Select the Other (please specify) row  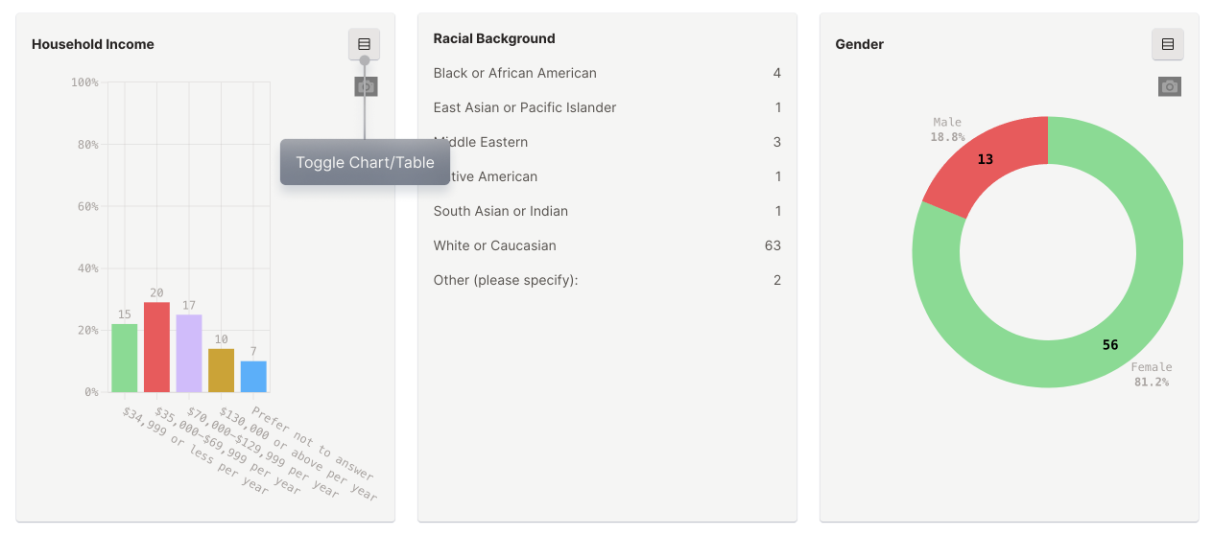(x=606, y=280)
